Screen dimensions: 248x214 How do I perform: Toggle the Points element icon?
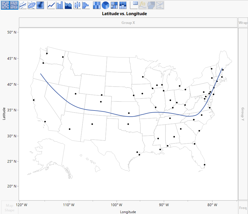click(x=5, y=5)
